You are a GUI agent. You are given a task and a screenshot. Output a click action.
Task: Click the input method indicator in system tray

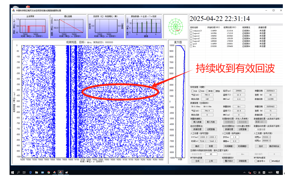[259, 172]
